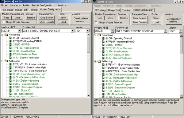Image resolution: width=184 pixels, height=118 pixels.
Task: Click the CI Cluster ID icon in COM24 window
Action: (x=10, y=91)
